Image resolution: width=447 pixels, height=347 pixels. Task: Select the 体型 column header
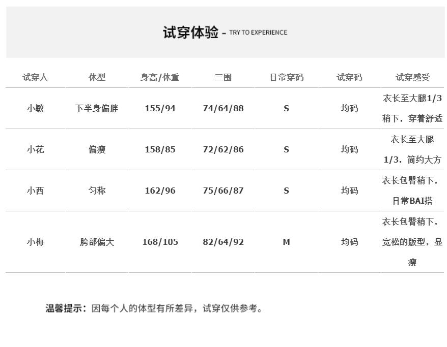[x=97, y=77]
